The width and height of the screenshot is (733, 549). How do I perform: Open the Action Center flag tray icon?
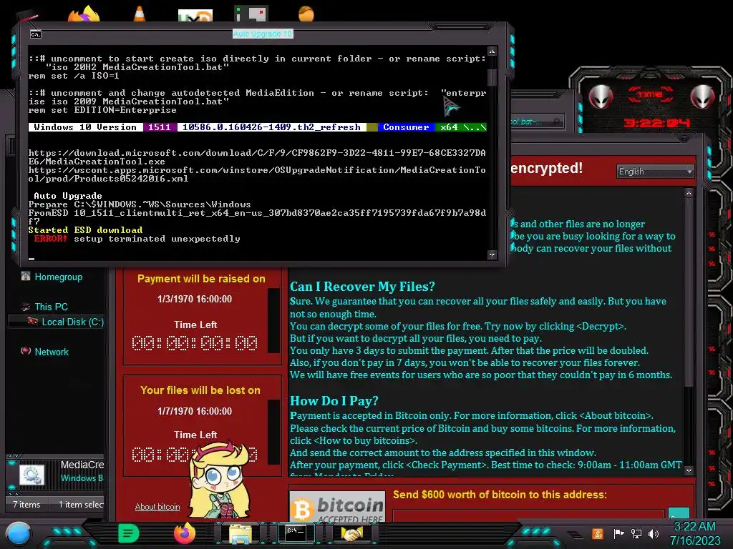pos(618,533)
